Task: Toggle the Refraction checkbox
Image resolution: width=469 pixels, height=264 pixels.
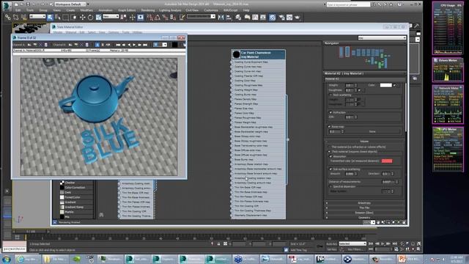Action: pyautogui.click(x=330, y=112)
